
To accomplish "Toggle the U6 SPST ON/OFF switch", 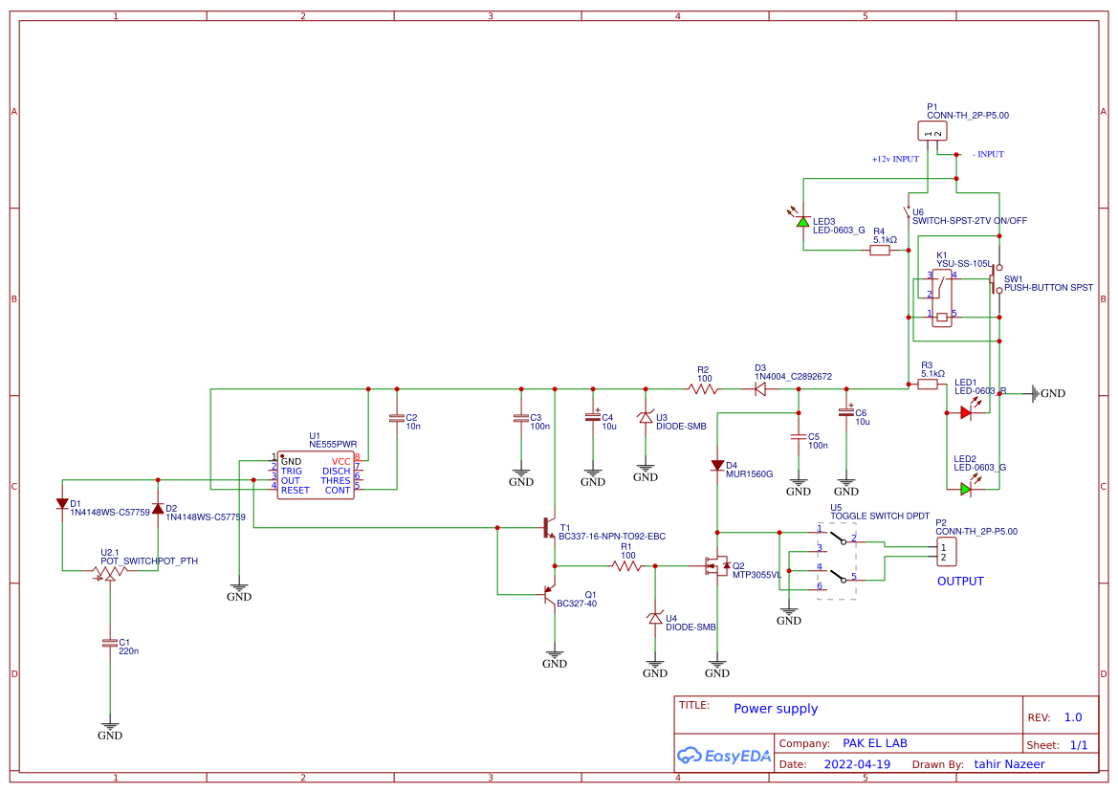I will pos(908,212).
